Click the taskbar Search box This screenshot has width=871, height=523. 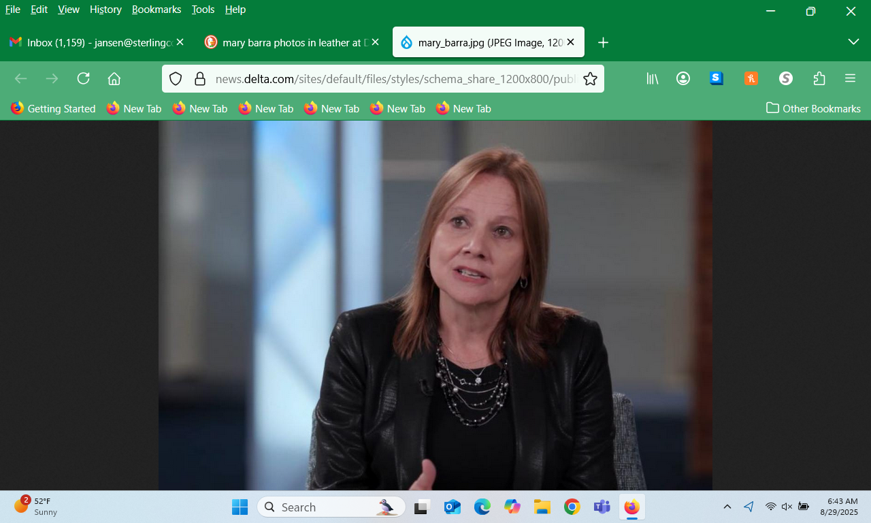pos(331,507)
